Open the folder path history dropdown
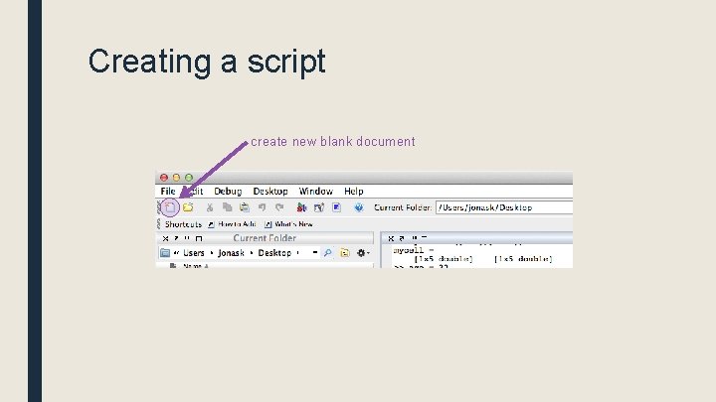716x402 pixels. point(314,252)
